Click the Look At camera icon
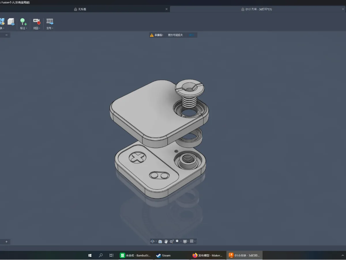The image size is (346, 260). (x=160, y=242)
